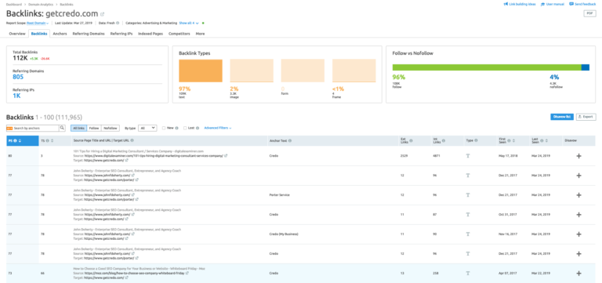The width and height of the screenshot is (602, 283).
Task: Open the Referring Domains tab
Action: pyautogui.click(x=89, y=34)
